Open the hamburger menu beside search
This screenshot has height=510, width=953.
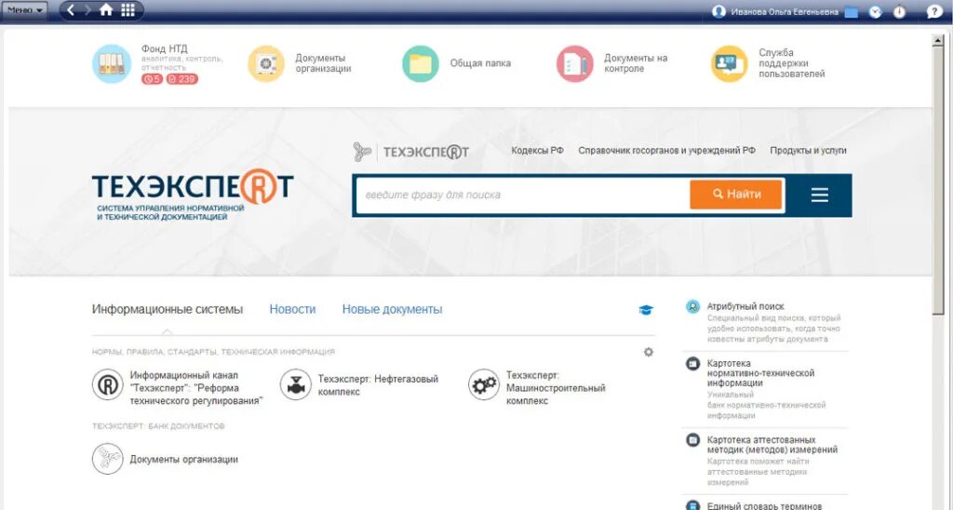click(x=820, y=195)
